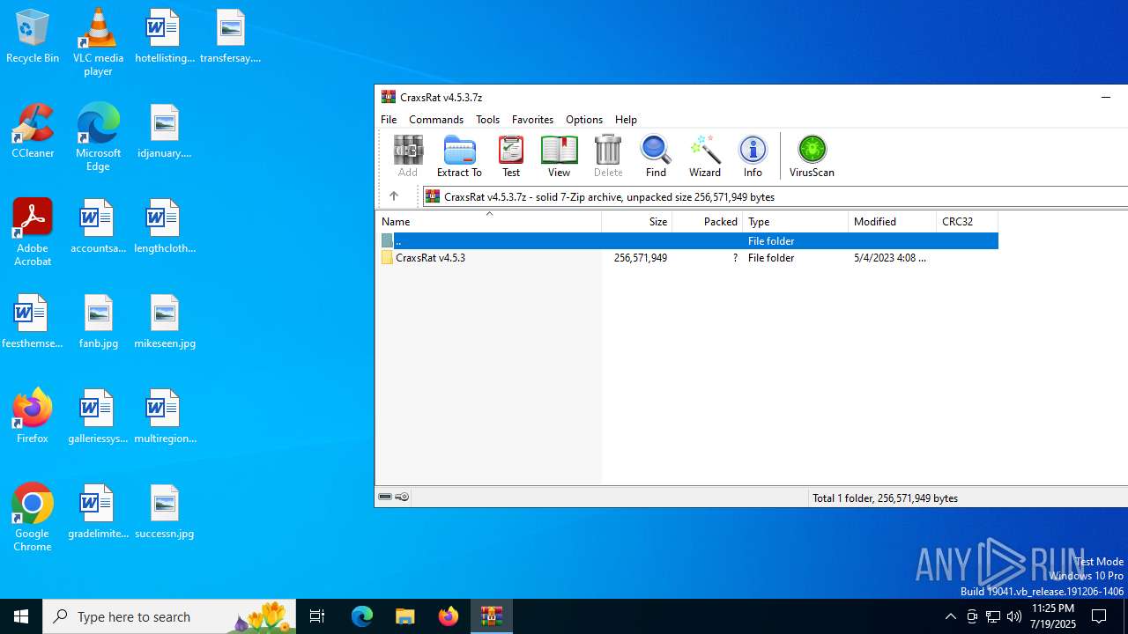The width and height of the screenshot is (1128, 634).
Task: Sort by the Modified column header
Action: click(893, 222)
